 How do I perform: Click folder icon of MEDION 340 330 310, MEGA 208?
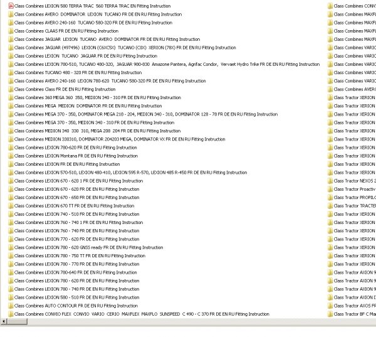pyautogui.click(x=11, y=131)
